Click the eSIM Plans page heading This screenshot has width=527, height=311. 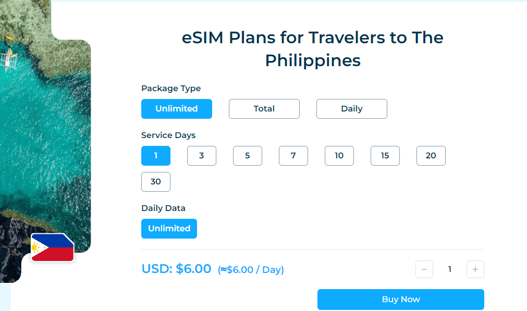point(313,49)
